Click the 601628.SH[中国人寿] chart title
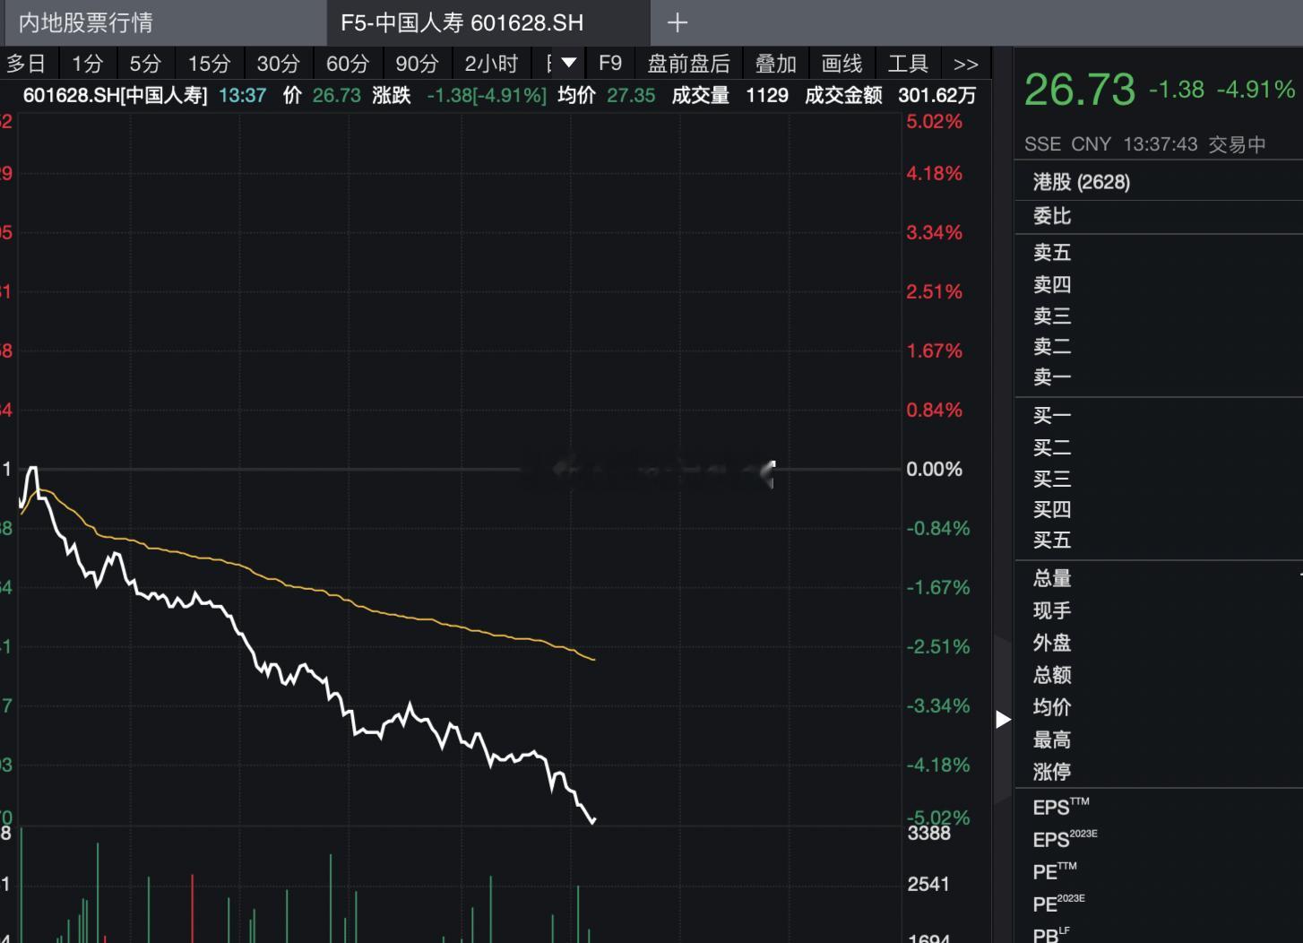 (115, 96)
